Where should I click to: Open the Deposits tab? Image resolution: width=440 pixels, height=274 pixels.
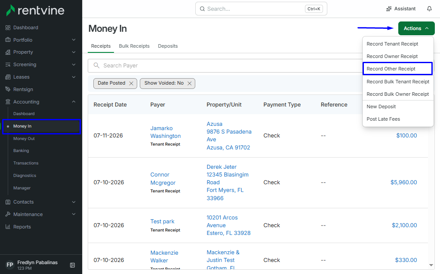168,46
